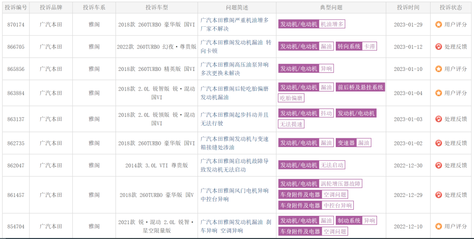Screen dimensions: 474x239
Task: Click the 投诉时间 column header
Action: 408,7
